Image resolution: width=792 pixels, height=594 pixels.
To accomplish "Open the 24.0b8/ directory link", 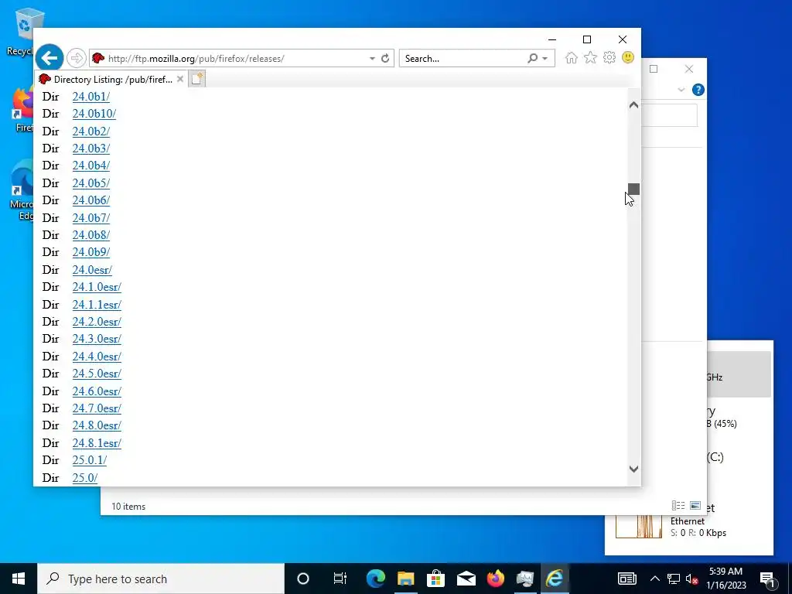I will (x=91, y=235).
